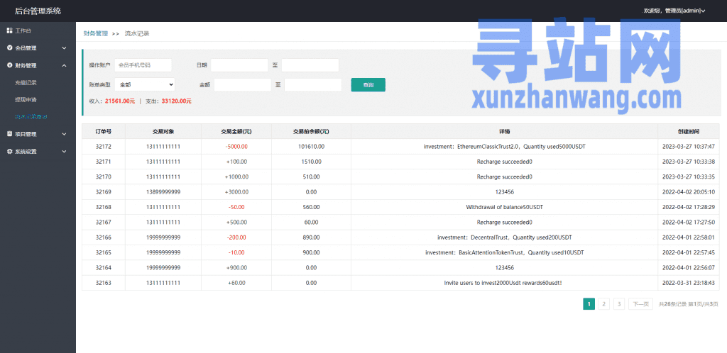Image resolution: width=727 pixels, height=353 pixels.
Task: Click the 系统设置 gear icon
Action: (9, 151)
